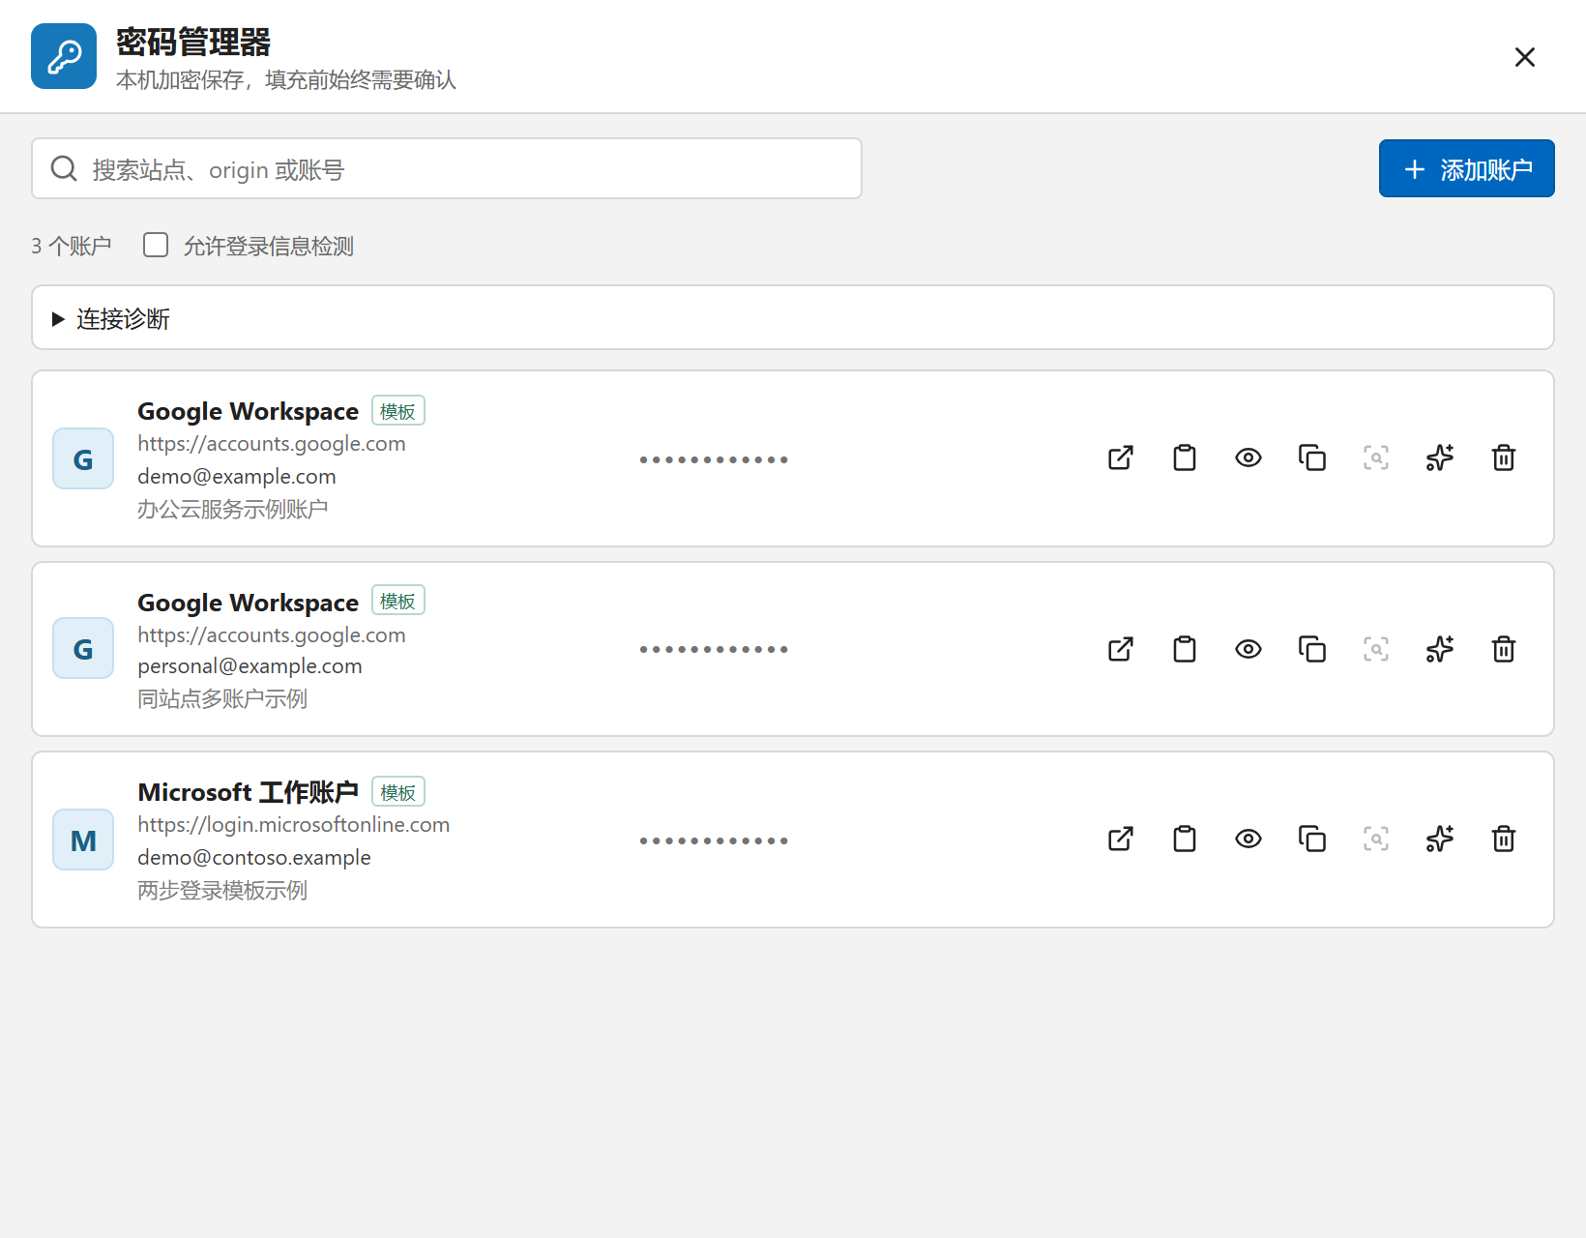Viewport: 1586px width, 1238px height.
Task: Click clipboard icon for demo@example.com account
Action: (1185, 458)
